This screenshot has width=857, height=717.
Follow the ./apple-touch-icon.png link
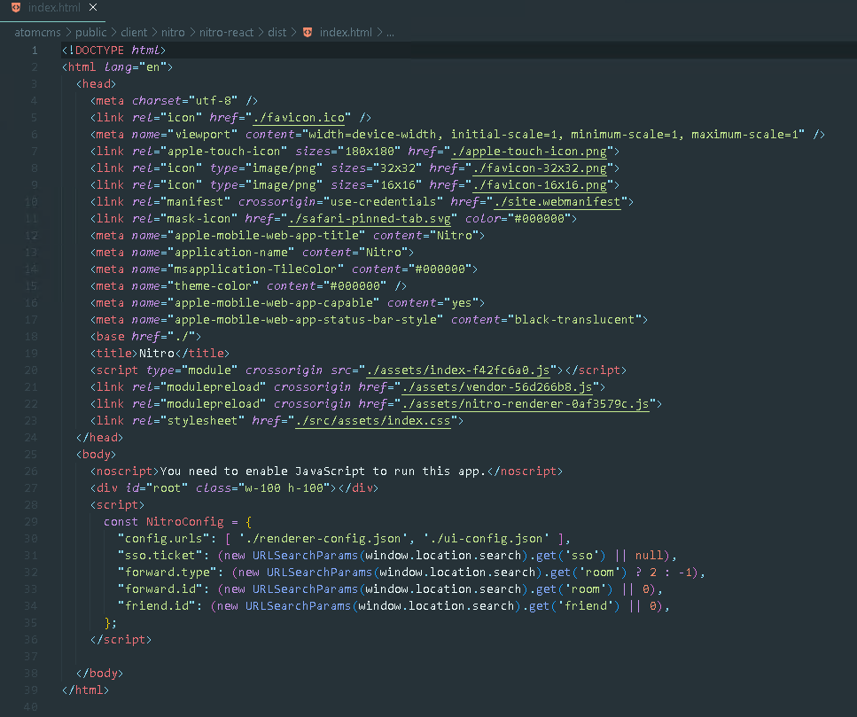coord(529,152)
